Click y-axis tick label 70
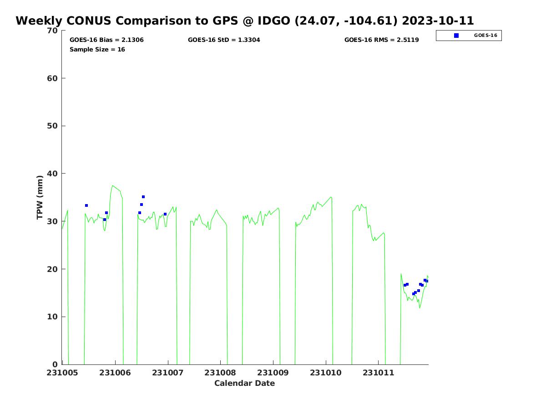 pyautogui.click(x=53, y=31)
